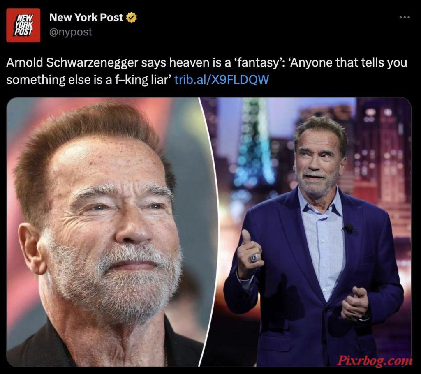Open the three-dot more options menu

click(405, 17)
